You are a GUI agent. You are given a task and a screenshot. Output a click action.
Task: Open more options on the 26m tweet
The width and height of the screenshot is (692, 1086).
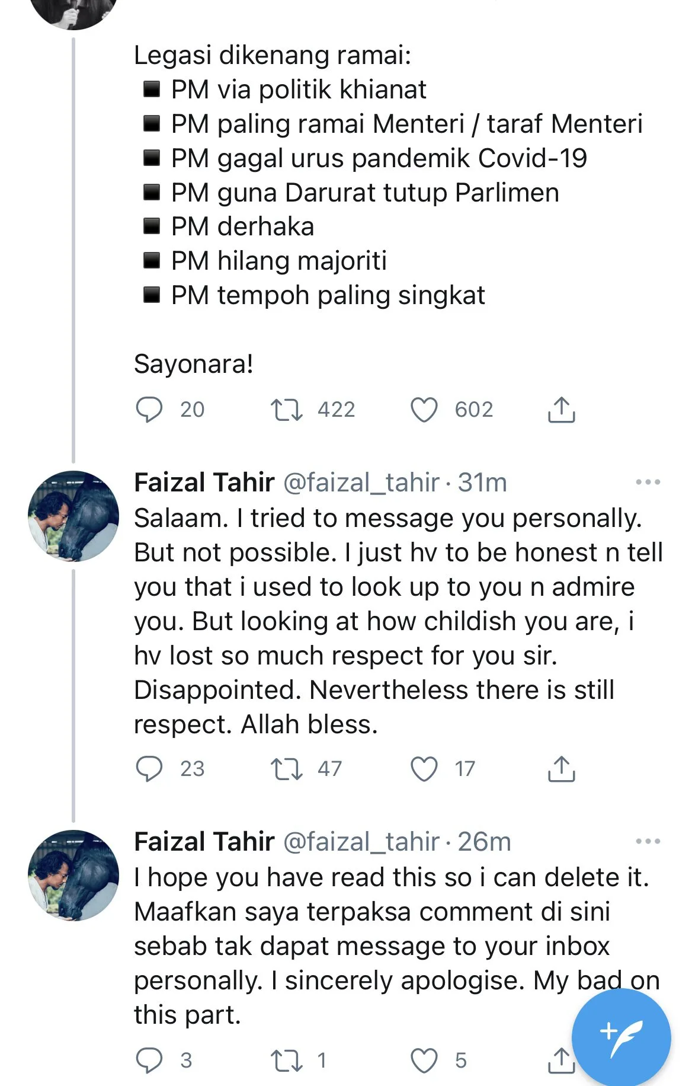648,842
